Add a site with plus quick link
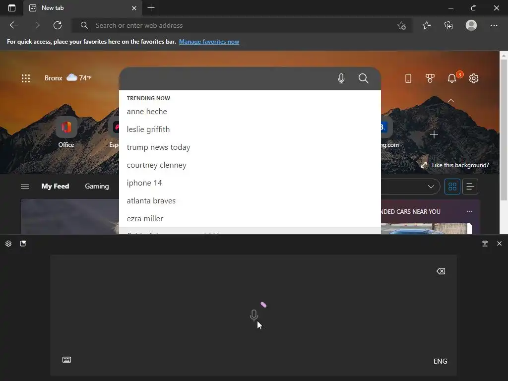The image size is (508, 381). point(434,134)
